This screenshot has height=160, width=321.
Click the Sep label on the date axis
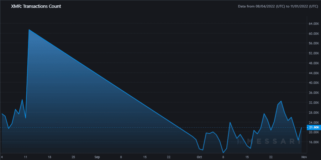[97, 157]
